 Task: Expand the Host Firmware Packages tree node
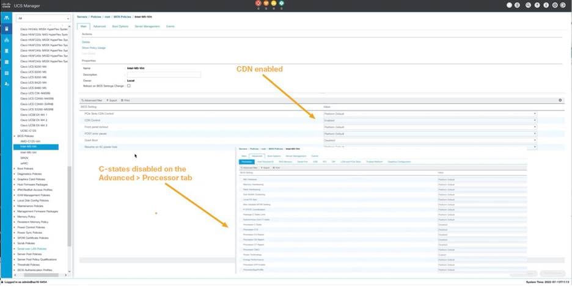coord(15,184)
